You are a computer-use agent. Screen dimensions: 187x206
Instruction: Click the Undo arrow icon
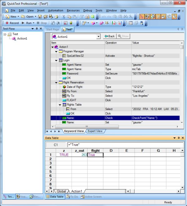104,17
